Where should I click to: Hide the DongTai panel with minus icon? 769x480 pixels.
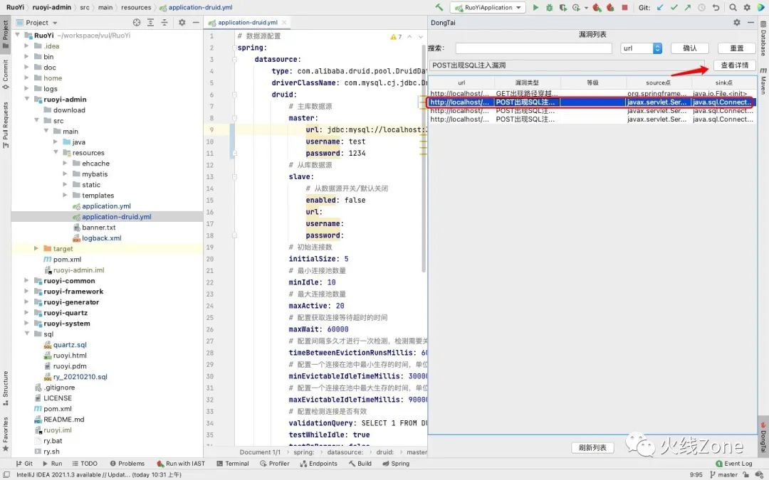click(x=750, y=23)
